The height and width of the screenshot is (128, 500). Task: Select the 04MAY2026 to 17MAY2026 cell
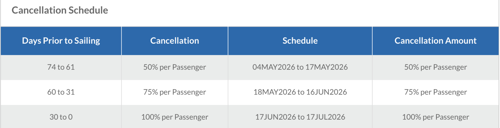click(x=300, y=67)
